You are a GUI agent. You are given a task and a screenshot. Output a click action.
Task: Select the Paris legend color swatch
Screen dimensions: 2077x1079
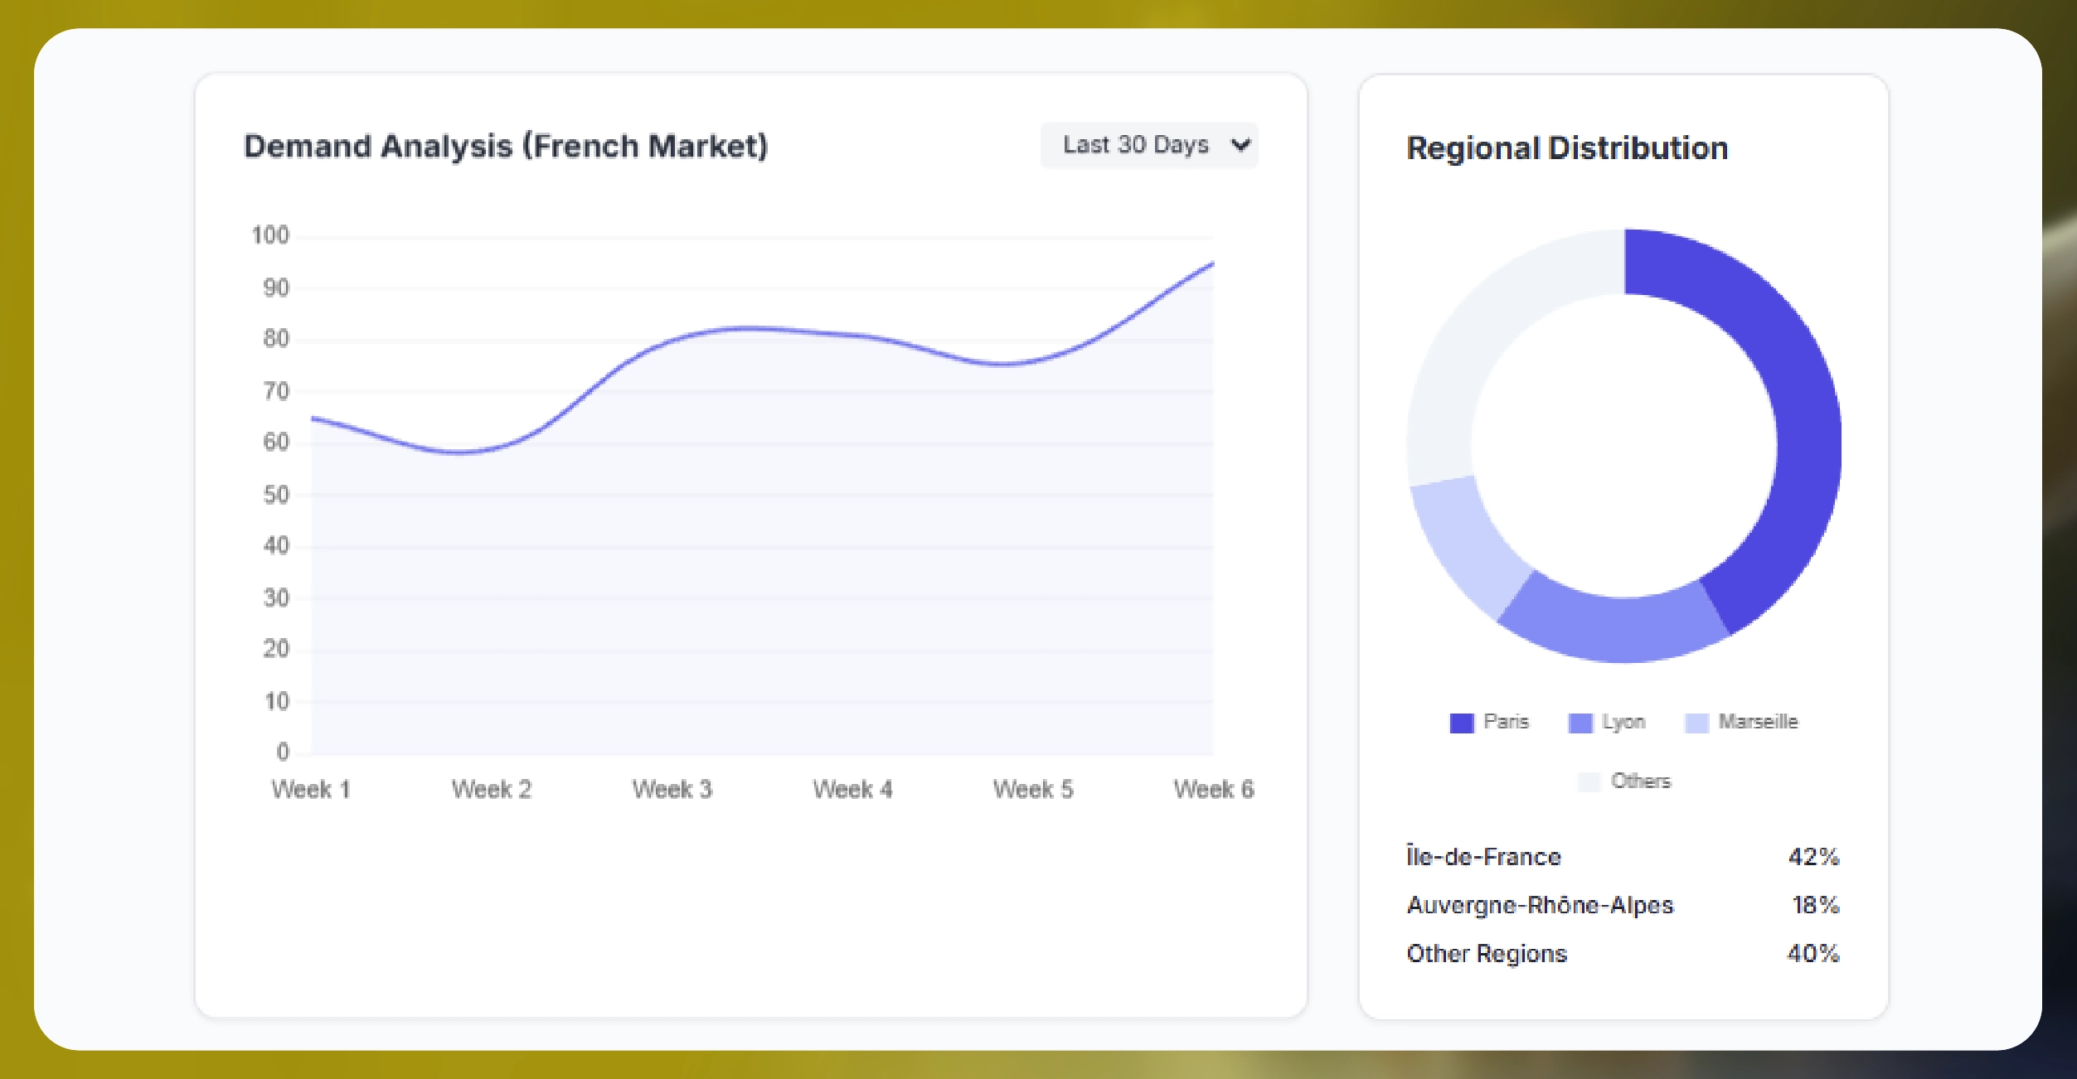click(1460, 721)
